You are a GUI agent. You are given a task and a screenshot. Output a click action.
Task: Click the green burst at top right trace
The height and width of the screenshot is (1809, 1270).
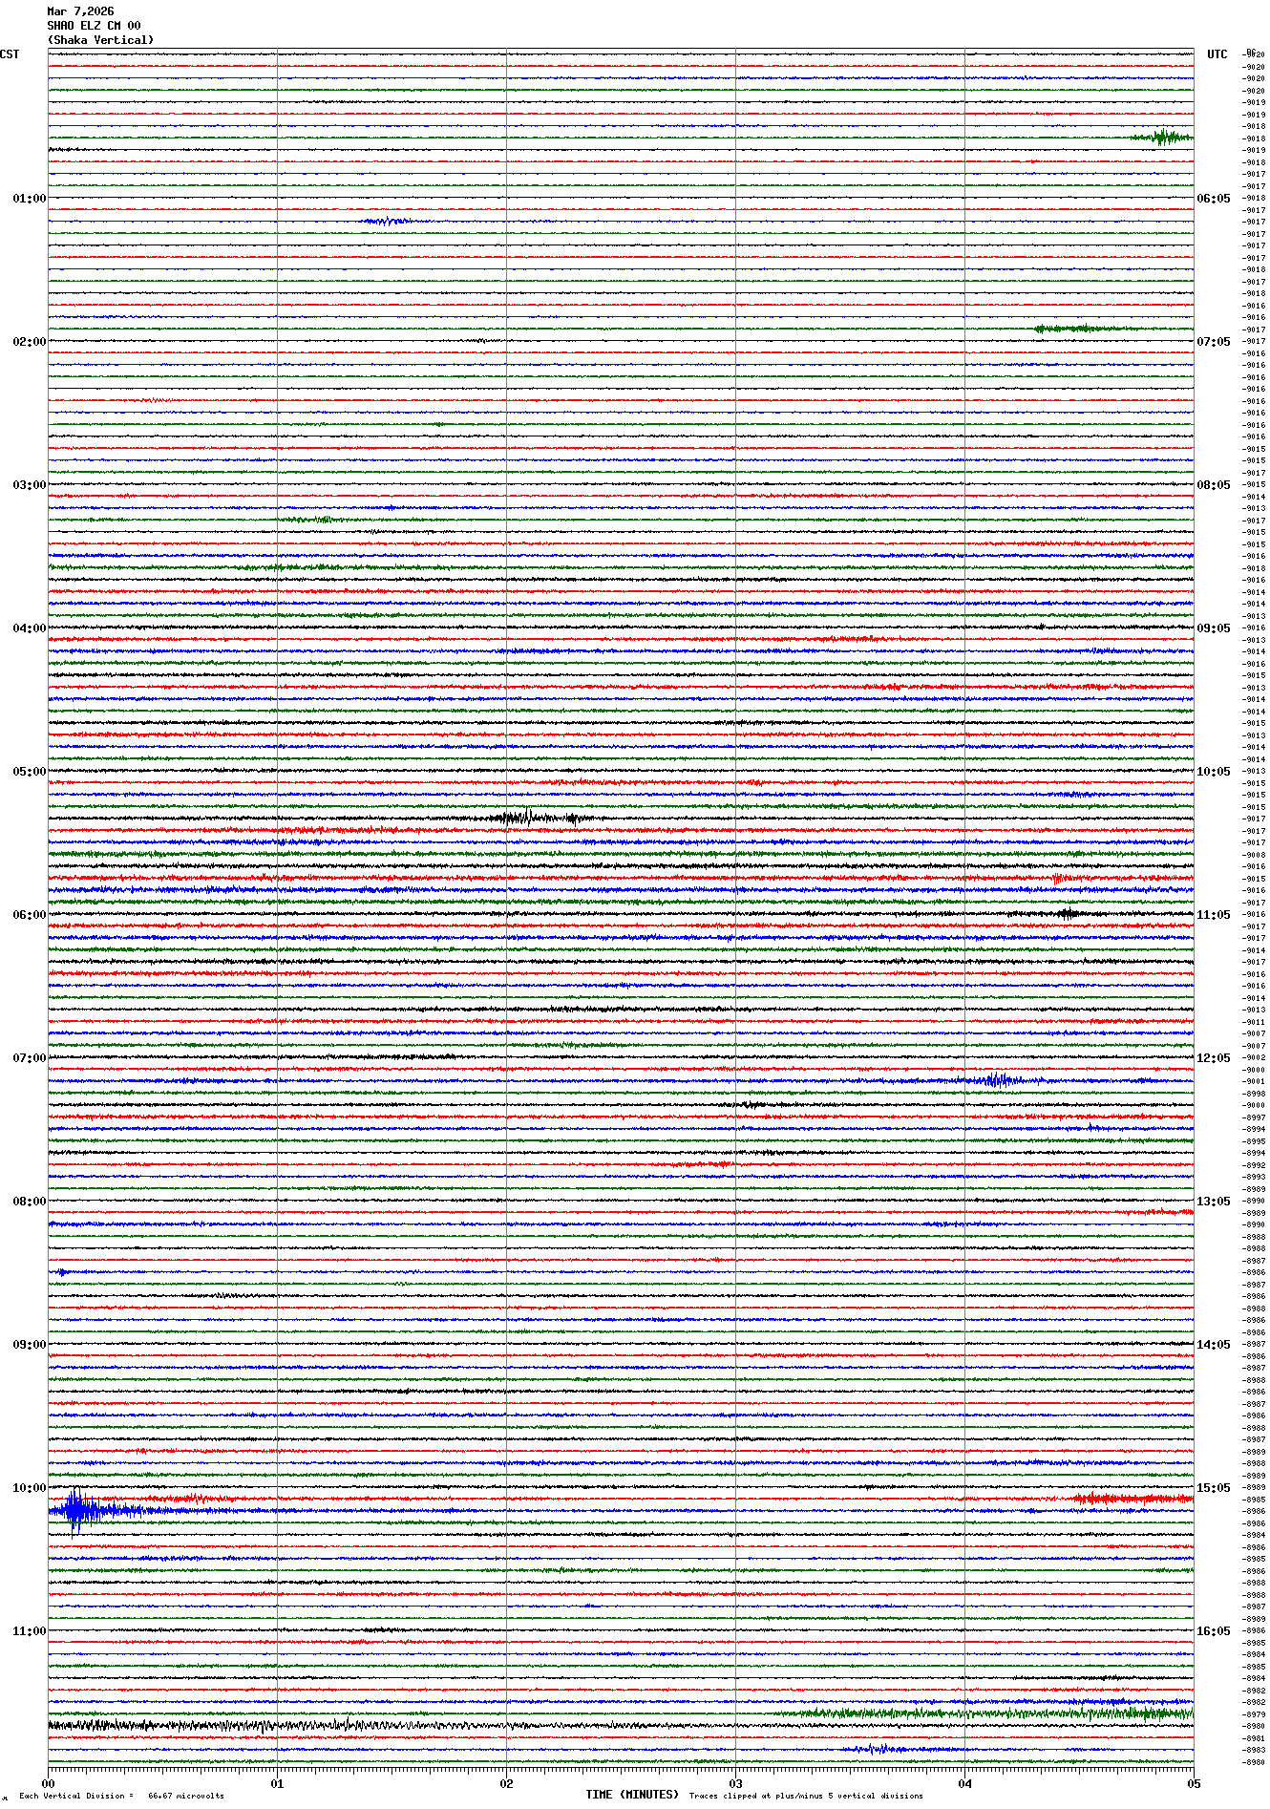coord(1163,138)
